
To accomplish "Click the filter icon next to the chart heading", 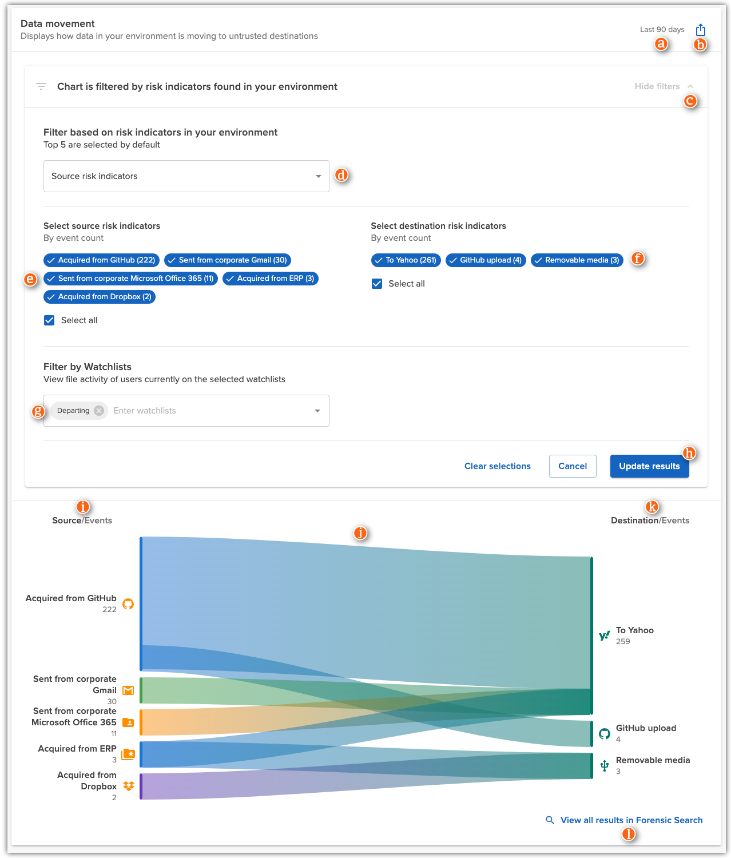I will 41,86.
